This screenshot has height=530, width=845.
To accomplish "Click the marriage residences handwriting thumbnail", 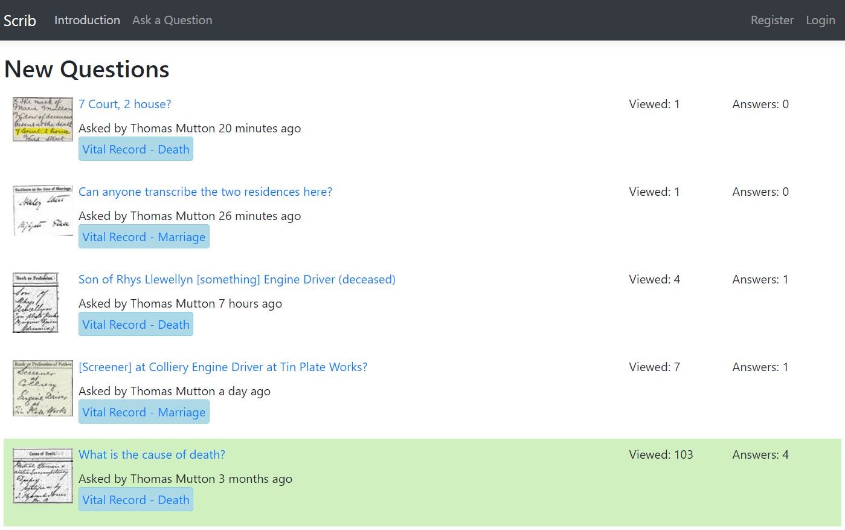I will tap(42, 210).
